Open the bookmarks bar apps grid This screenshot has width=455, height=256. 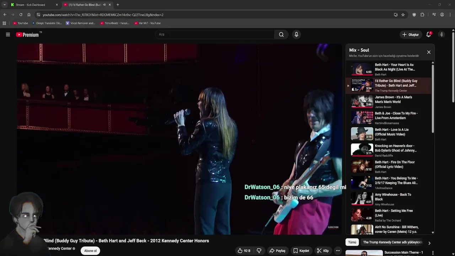click(x=4, y=23)
